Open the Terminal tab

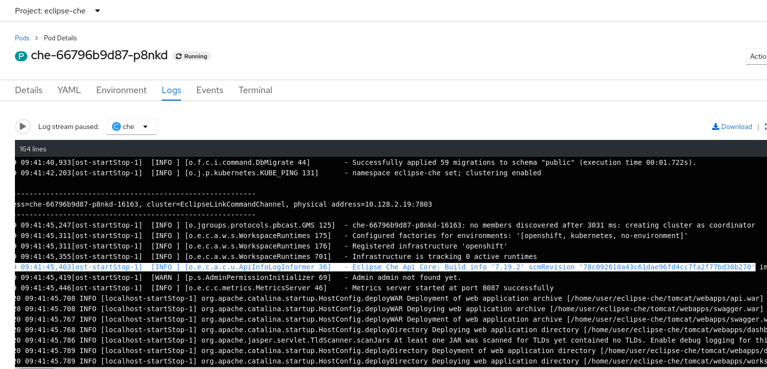[255, 90]
